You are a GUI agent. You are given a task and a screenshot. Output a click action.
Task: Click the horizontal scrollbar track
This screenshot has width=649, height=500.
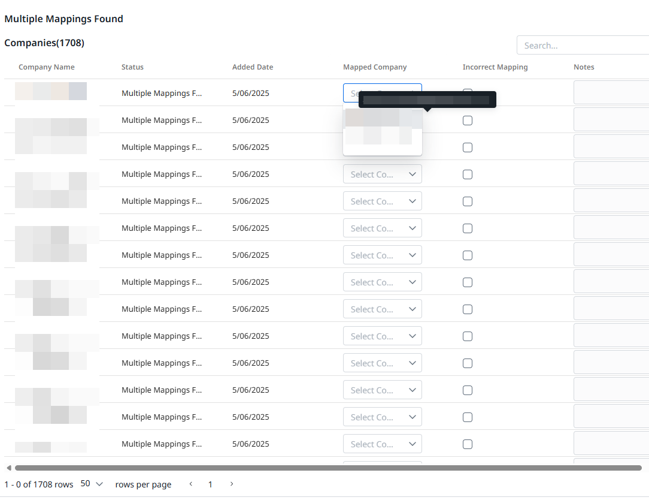coord(328,468)
